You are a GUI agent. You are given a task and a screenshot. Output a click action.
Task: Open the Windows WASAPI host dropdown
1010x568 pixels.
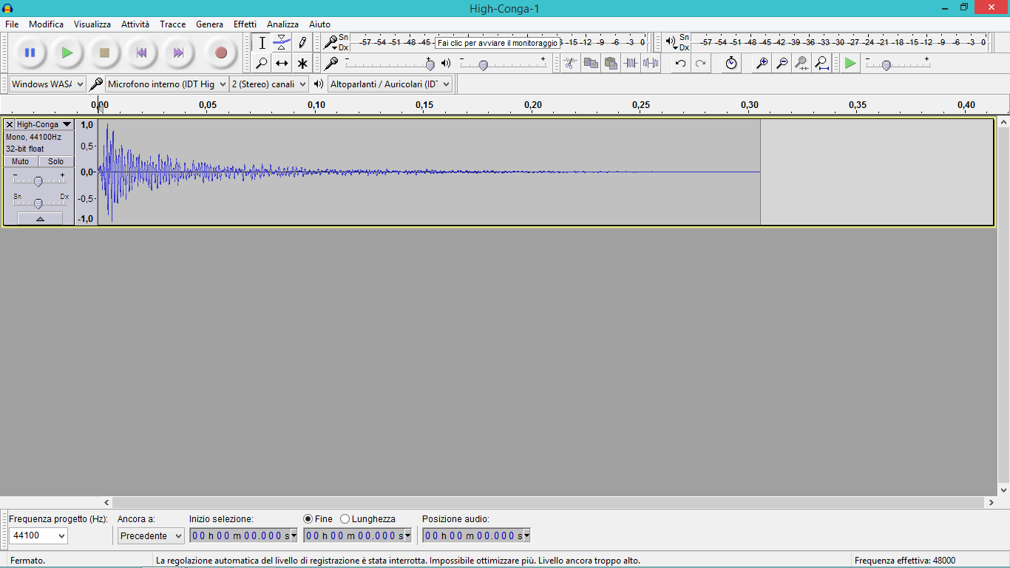tap(47, 84)
